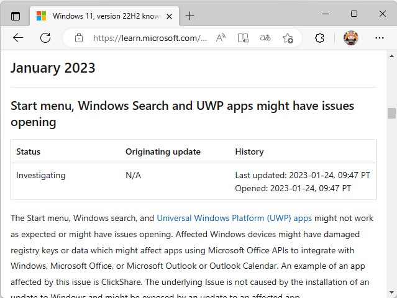Go back to the previous page
This screenshot has width=397, height=298.
(x=18, y=38)
